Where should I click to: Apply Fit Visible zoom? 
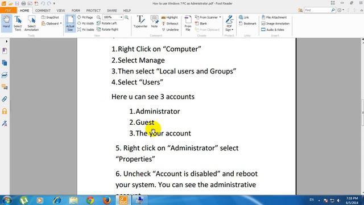(86, 30)
